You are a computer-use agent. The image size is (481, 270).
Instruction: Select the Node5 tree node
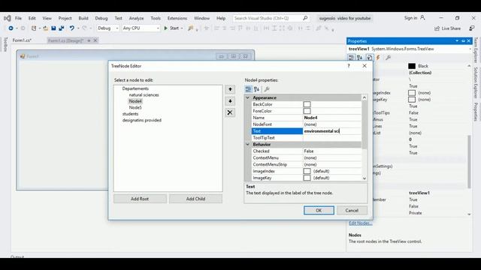pyautogui.click(x=135, y=107)
